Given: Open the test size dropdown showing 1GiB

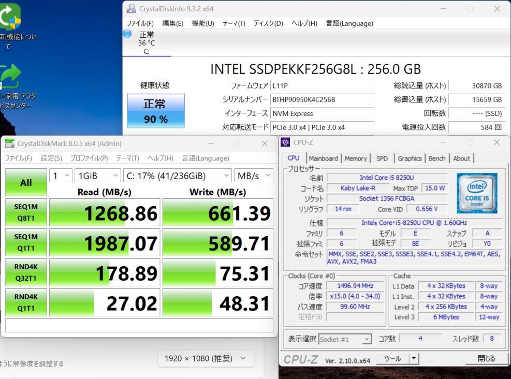Looking at the screenshot, I should coord(98,176).
